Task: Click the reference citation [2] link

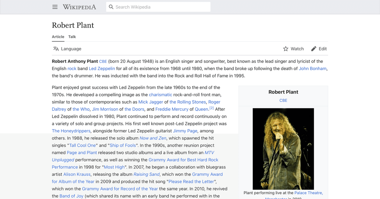Action: 211,108
